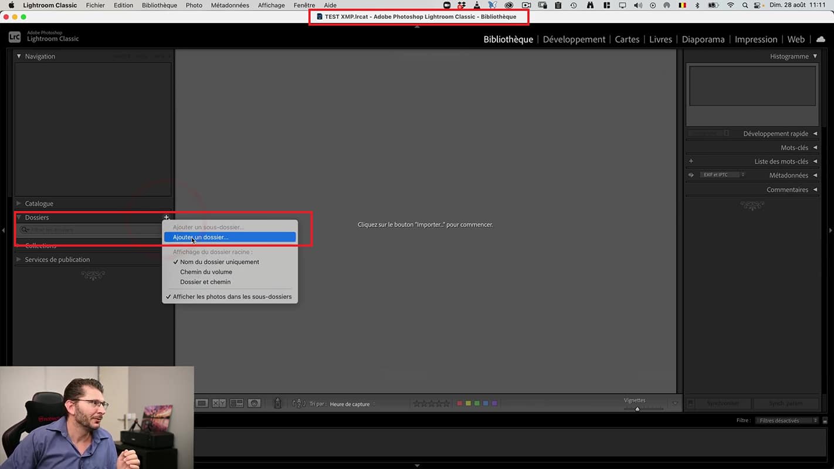Open EXIF et IPTC metadata set dropdown
Viewport: 834px width, 469px height.
point(723,175)
